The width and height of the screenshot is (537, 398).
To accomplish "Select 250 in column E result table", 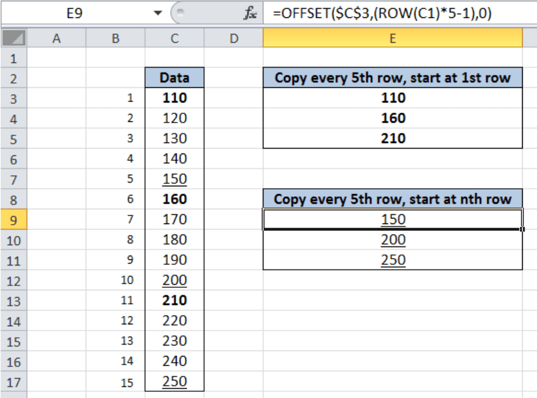I will pyautogui.click(x=393, y=259).
